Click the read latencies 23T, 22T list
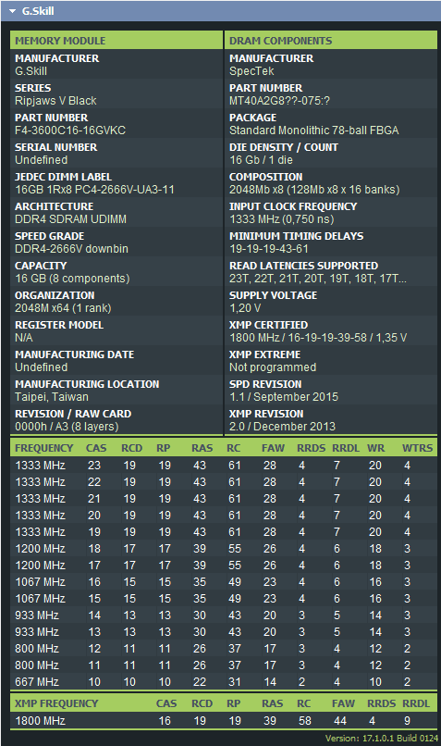441x746 pixels. 318,279
